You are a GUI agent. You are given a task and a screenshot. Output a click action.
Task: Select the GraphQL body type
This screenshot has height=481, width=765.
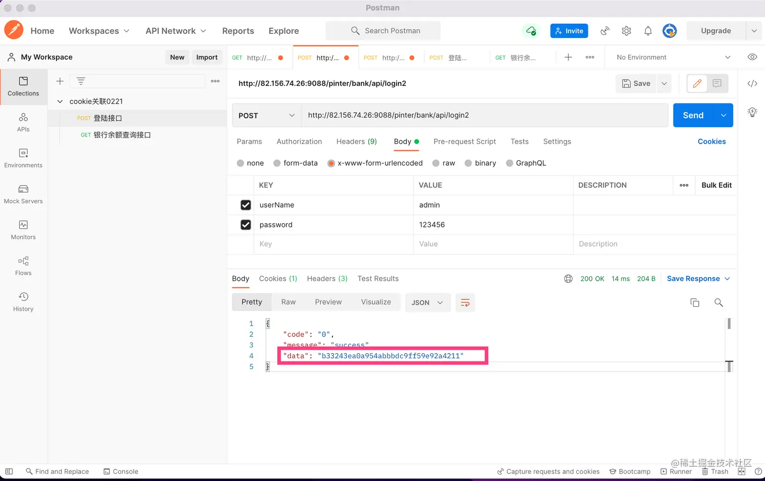coord(509,163)
